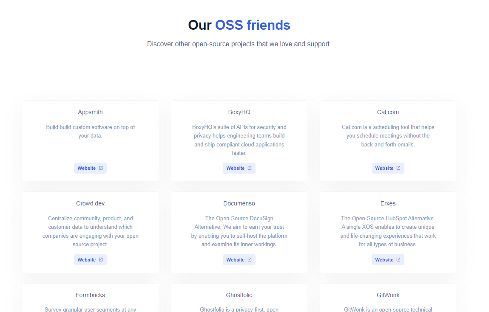Click external-link icon in Appsmith card
The height and width of the screenshot is (312, 489).
(x=101, y=168)
